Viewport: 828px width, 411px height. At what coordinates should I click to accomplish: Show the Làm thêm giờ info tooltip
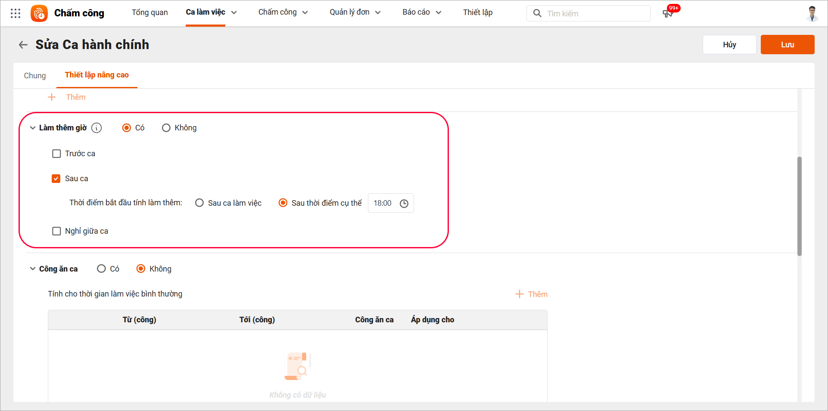click(x=97, y=128)
